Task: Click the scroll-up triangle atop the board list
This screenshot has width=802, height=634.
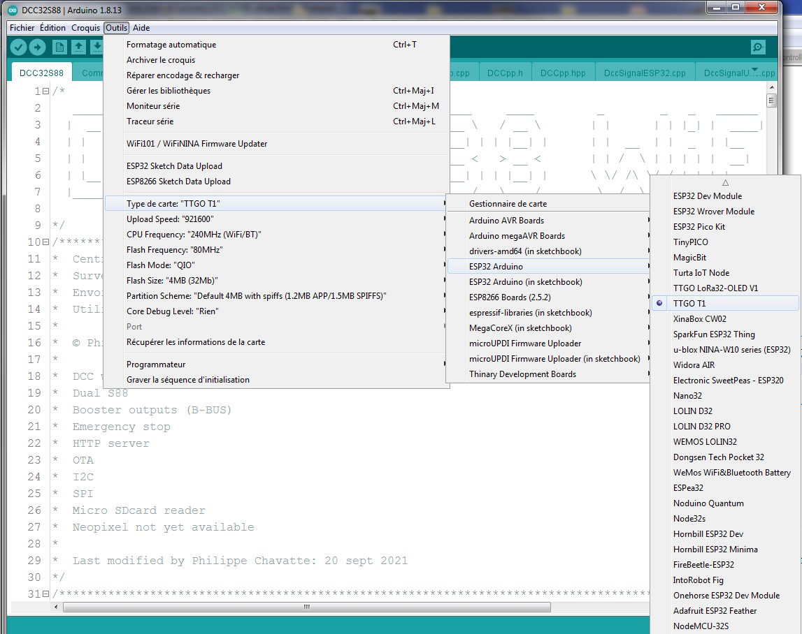Action: click(x=725, y=182)
